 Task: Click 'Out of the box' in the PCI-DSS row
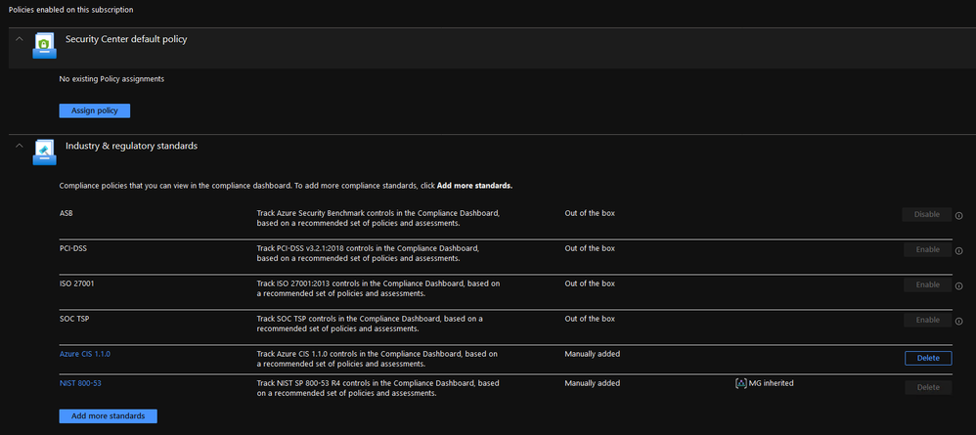click(x=590, y=248)
